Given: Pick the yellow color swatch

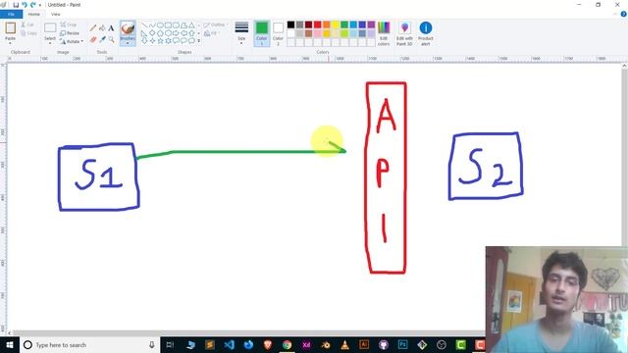Looking at the screenshot, I should click(x=336, y=25).
